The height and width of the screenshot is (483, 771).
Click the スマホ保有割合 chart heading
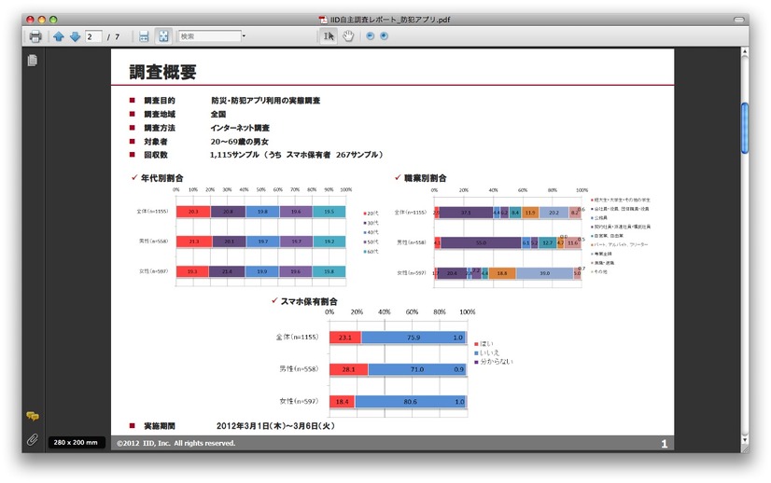coord(309,301)
